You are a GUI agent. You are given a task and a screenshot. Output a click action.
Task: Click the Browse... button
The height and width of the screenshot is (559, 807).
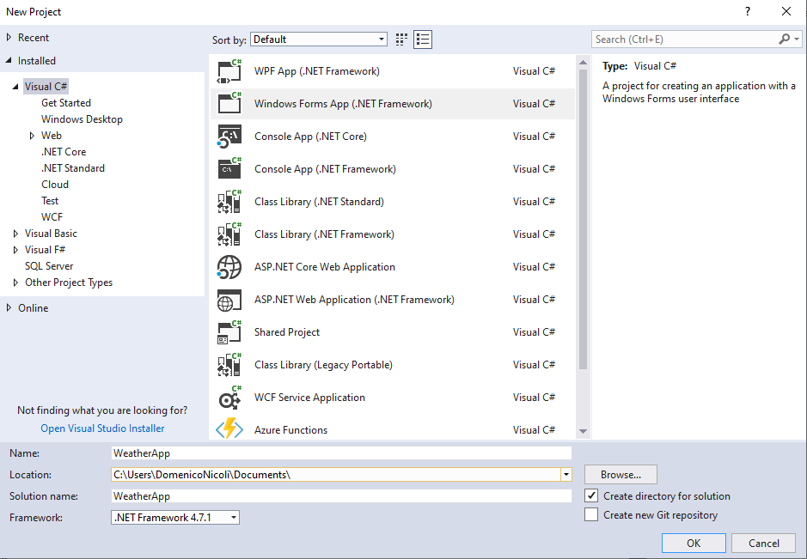621,475
